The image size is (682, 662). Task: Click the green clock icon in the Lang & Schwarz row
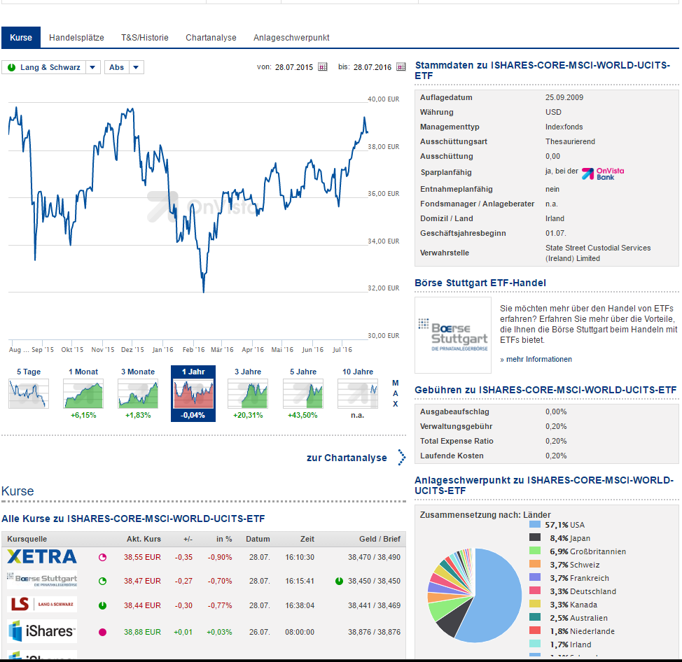pyautogui.click(x=102, y=605)
